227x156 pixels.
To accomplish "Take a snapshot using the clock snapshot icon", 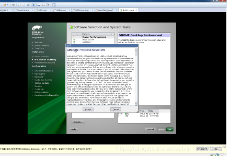I will [x=20, y=5].
